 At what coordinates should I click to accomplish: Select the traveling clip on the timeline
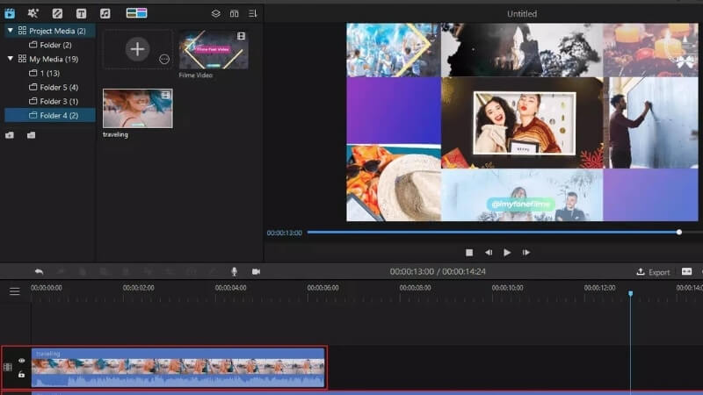pyautogui.click(x=178, y=368)
